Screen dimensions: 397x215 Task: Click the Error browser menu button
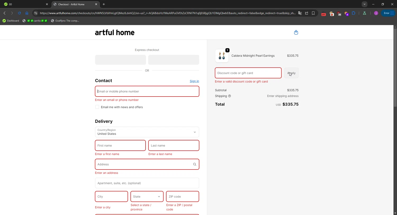coord(388,13)
